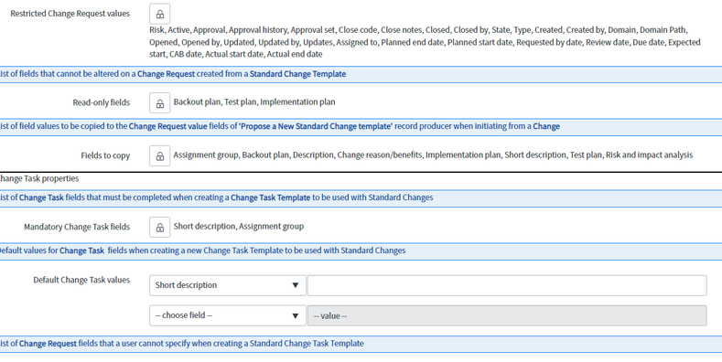Open the Short description field dropdown
722x362 pixels.
pyautogui.click(x=228, y=285)
